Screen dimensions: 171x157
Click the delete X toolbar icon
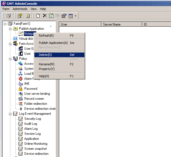coord(45,16)
